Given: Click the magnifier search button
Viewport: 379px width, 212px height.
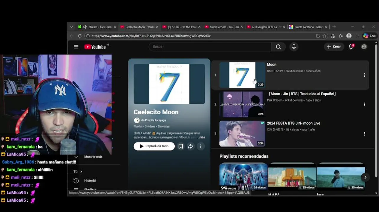Looking at the screenshot, I should click(278, 47).
